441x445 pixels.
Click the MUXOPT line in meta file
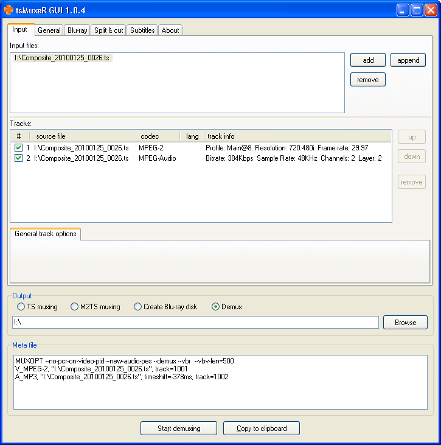(125, 361)
